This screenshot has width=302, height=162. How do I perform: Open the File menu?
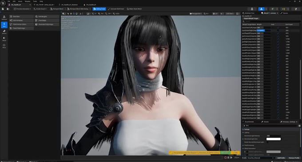[9, 1]
